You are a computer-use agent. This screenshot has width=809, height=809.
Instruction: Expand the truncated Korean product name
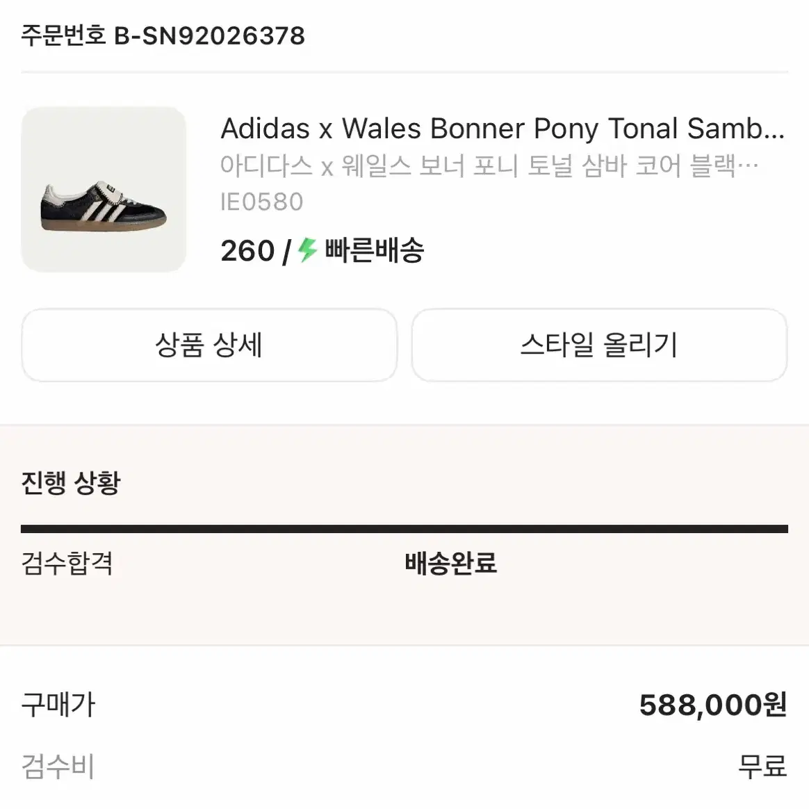487,165
